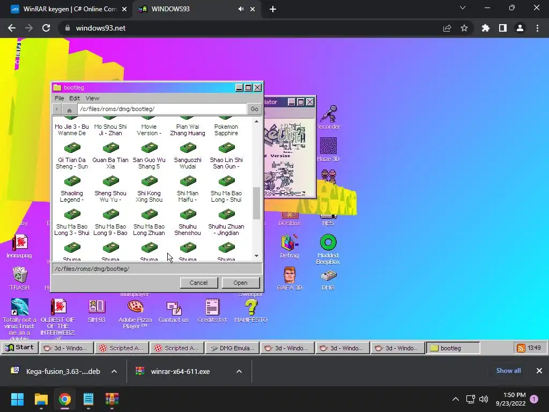Screen dimensions: 549x412
Task: Select the Shu Ma Bao Long - Shui ROM
Action: click(x=226, y=189)
